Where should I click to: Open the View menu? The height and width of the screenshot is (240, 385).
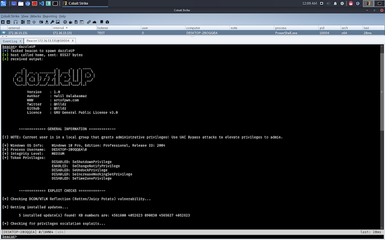coord(25,16)
